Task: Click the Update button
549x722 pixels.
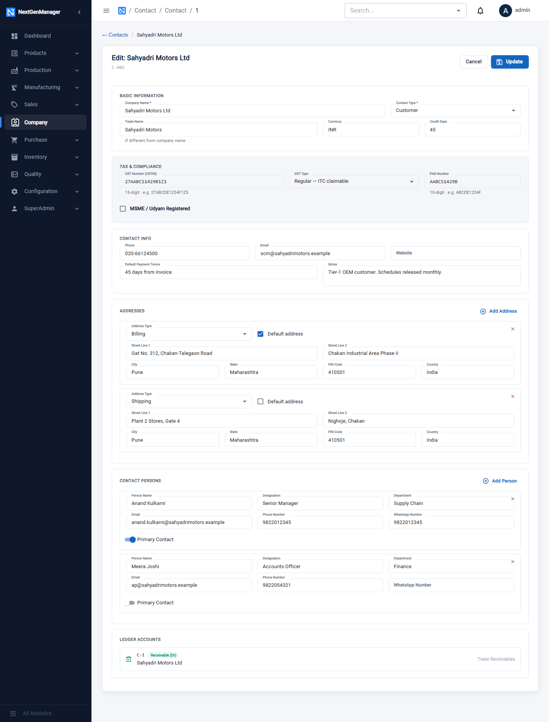Action: (x=510, y=62)
